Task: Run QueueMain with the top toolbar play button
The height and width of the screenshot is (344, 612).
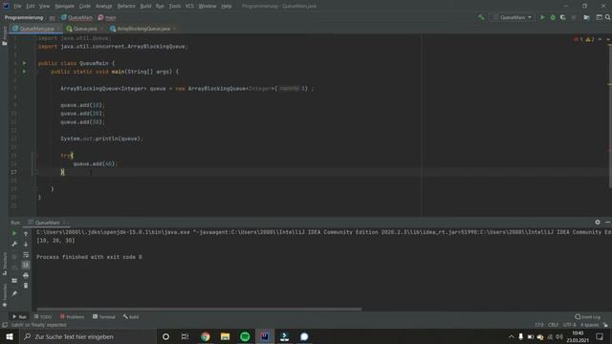Action: tap(542, 17)
